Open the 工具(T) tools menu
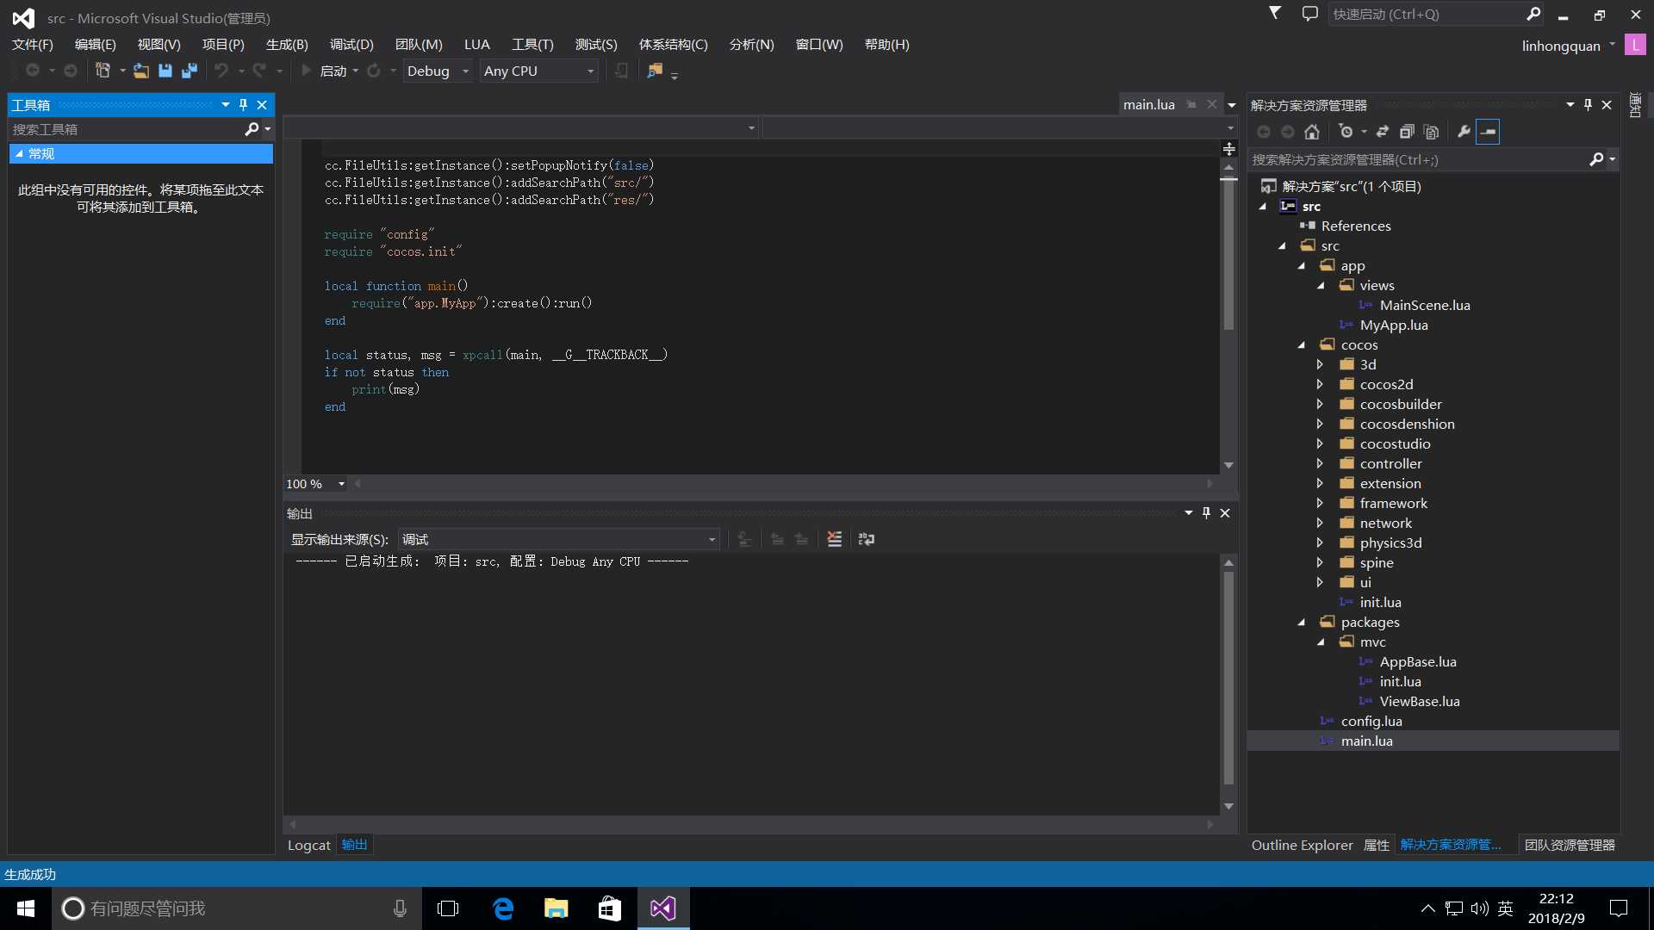Image resolution: width=1654 pixels, height=930 pixels. tap(532, 44)
